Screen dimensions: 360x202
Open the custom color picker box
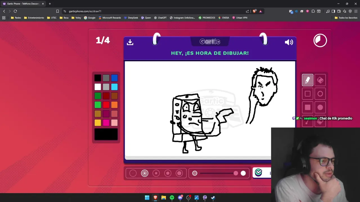(x=106, y=134)
